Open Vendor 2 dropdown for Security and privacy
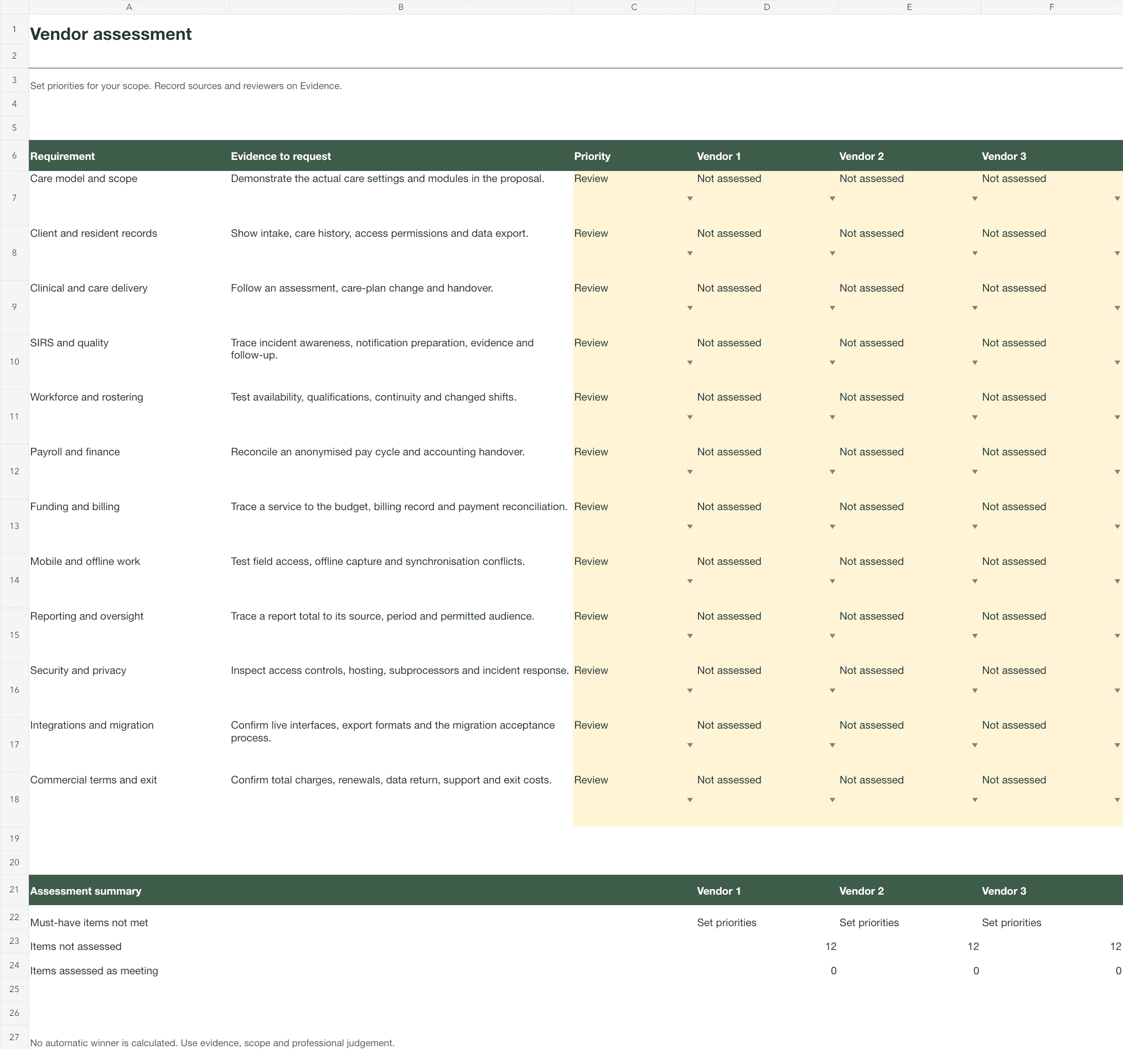The image size is (1123, 1049). coord(974,690)
